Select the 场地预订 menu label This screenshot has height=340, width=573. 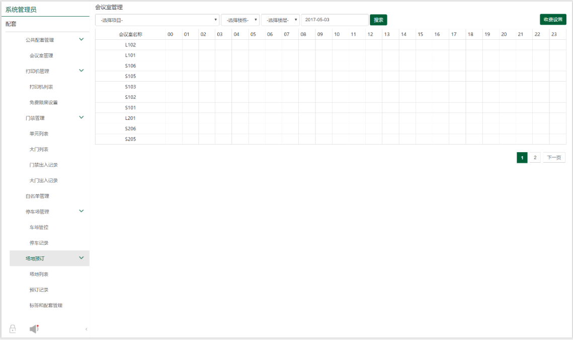tap(35, 258)
